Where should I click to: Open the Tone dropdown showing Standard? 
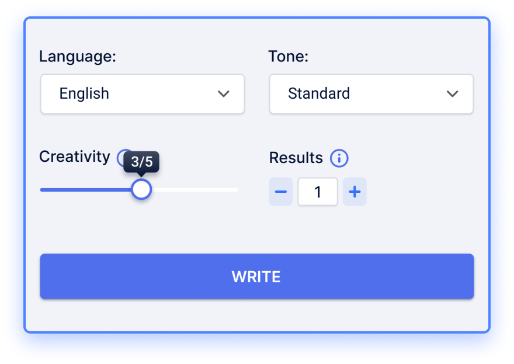click(371, 94)
